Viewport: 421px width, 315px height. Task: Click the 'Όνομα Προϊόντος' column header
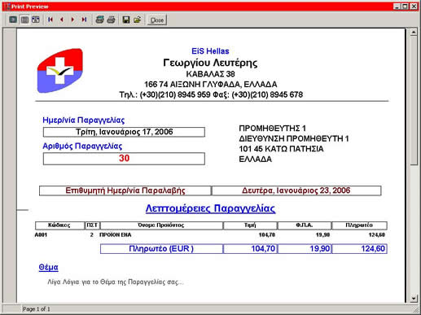click(161, 225)
